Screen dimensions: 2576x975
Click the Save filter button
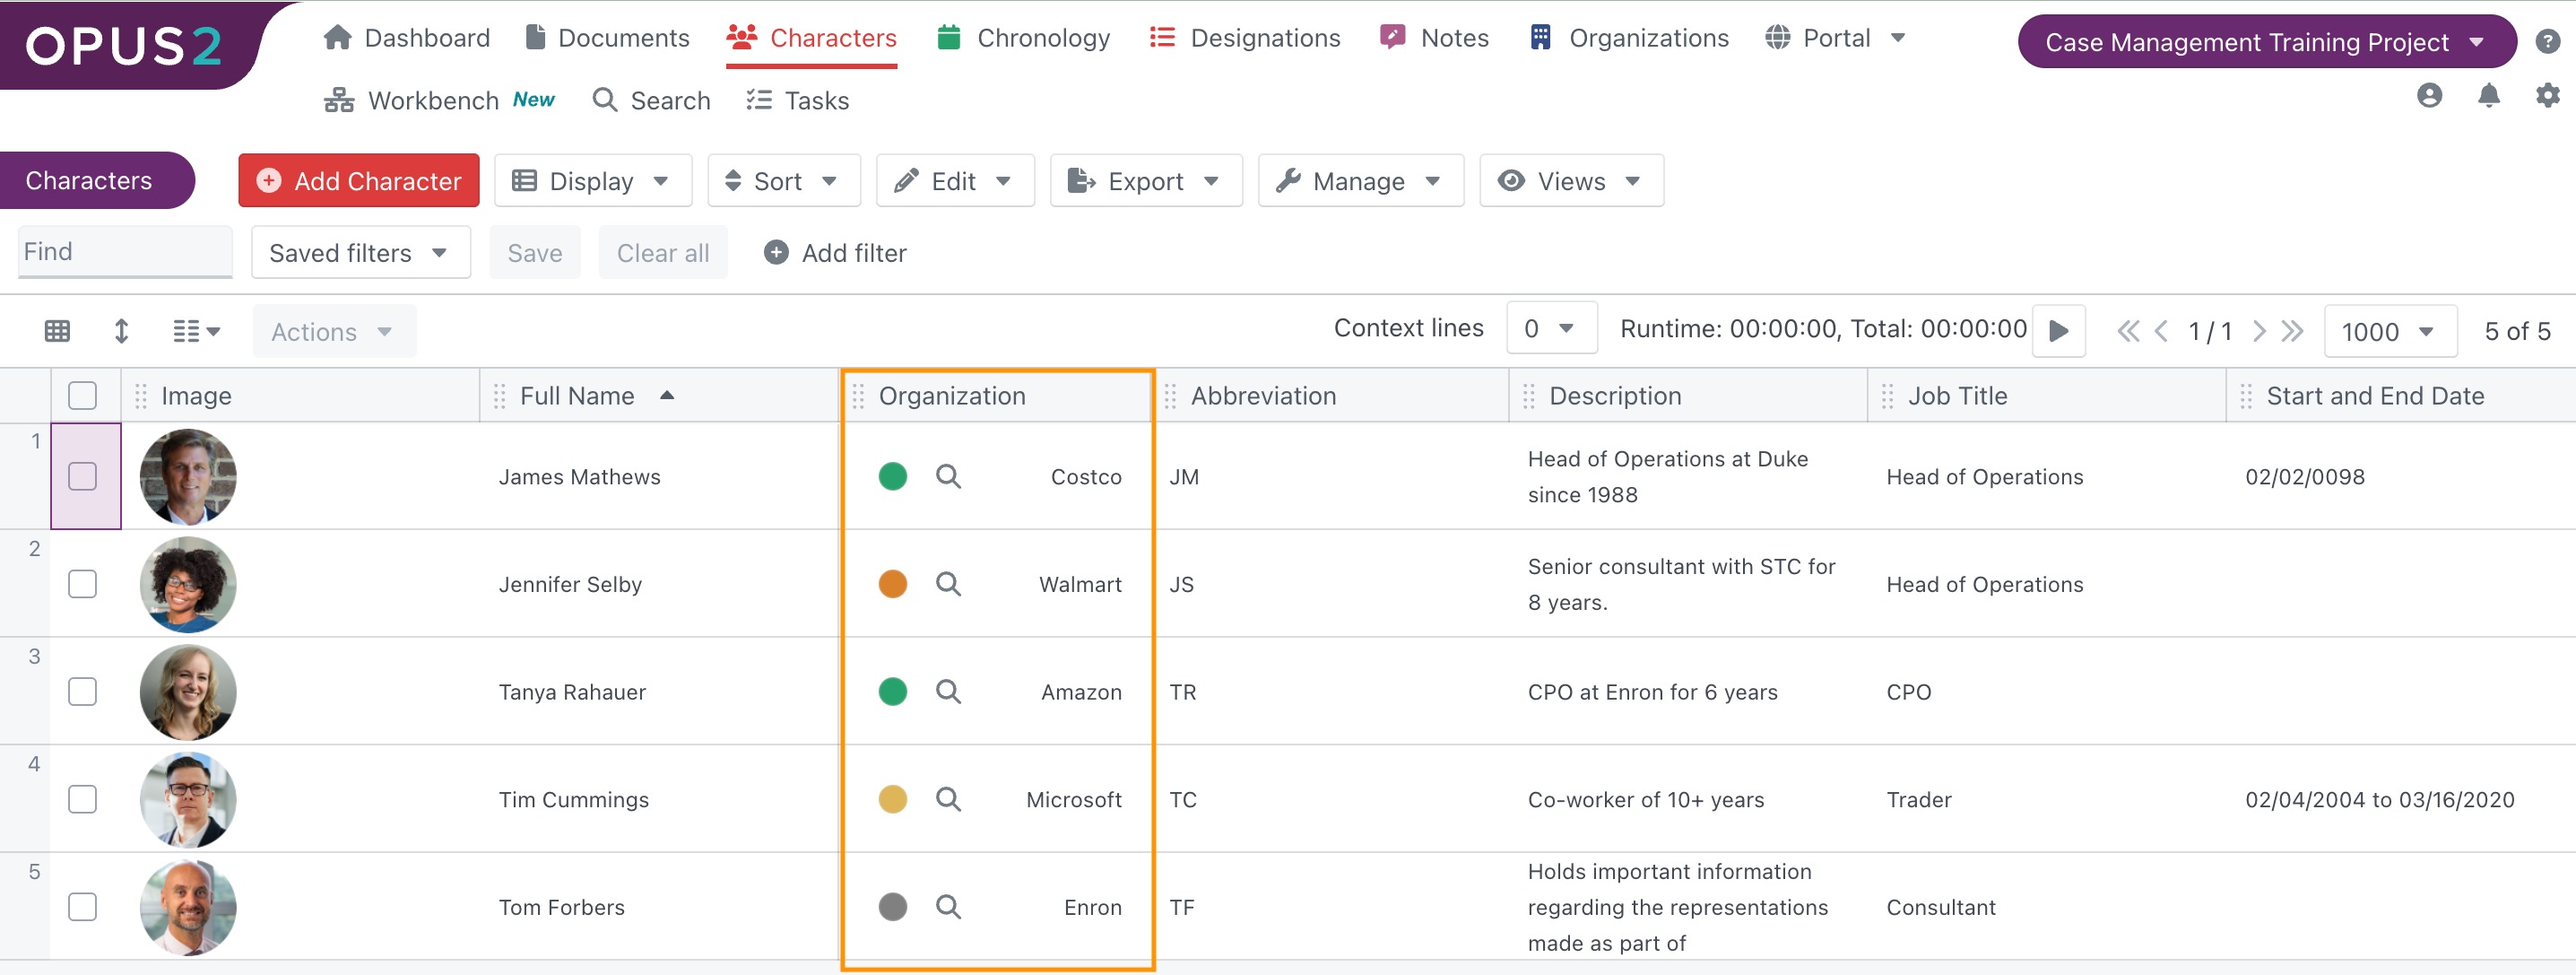[535, 253]
